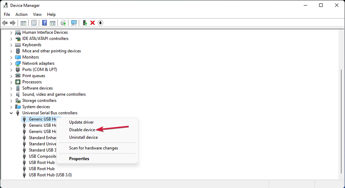Open the View menu
The height and width of the screenshot is (188, 345).
tap(37, 14)
